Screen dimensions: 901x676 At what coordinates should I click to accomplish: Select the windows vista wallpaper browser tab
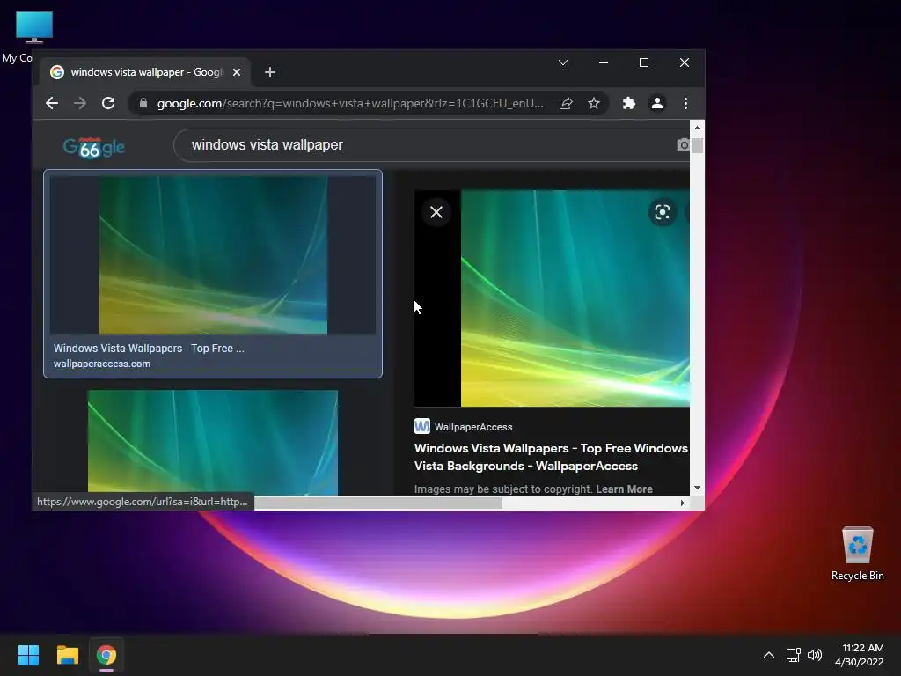tap(145, 72)
